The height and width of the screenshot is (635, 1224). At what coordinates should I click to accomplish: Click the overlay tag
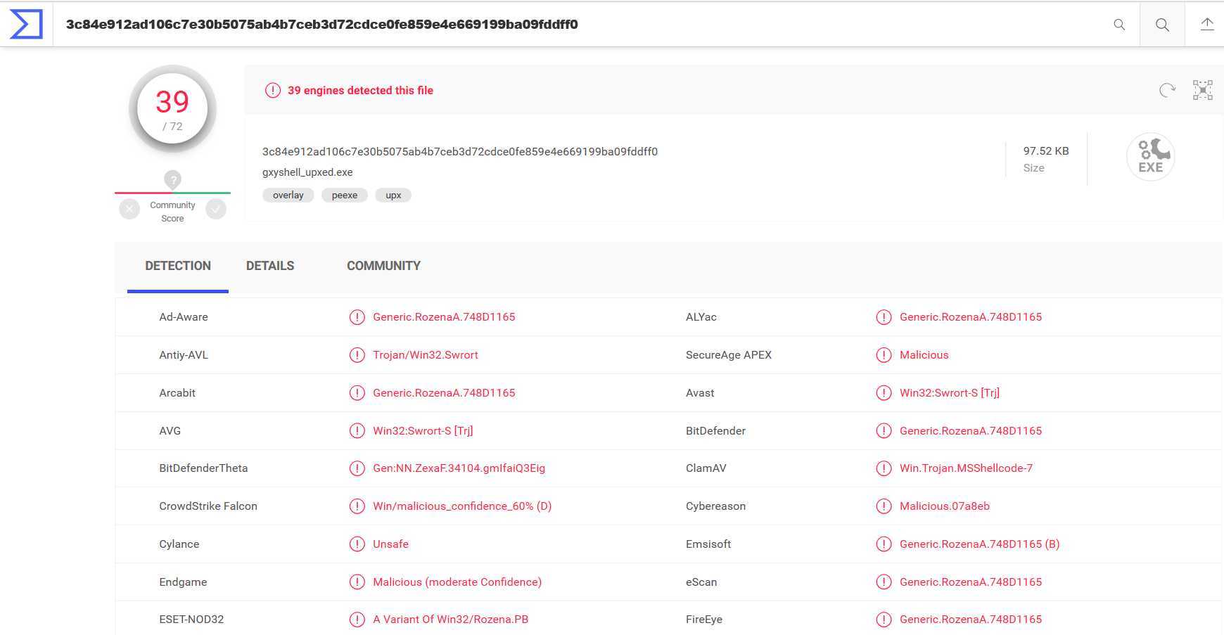tap(288, 195)
